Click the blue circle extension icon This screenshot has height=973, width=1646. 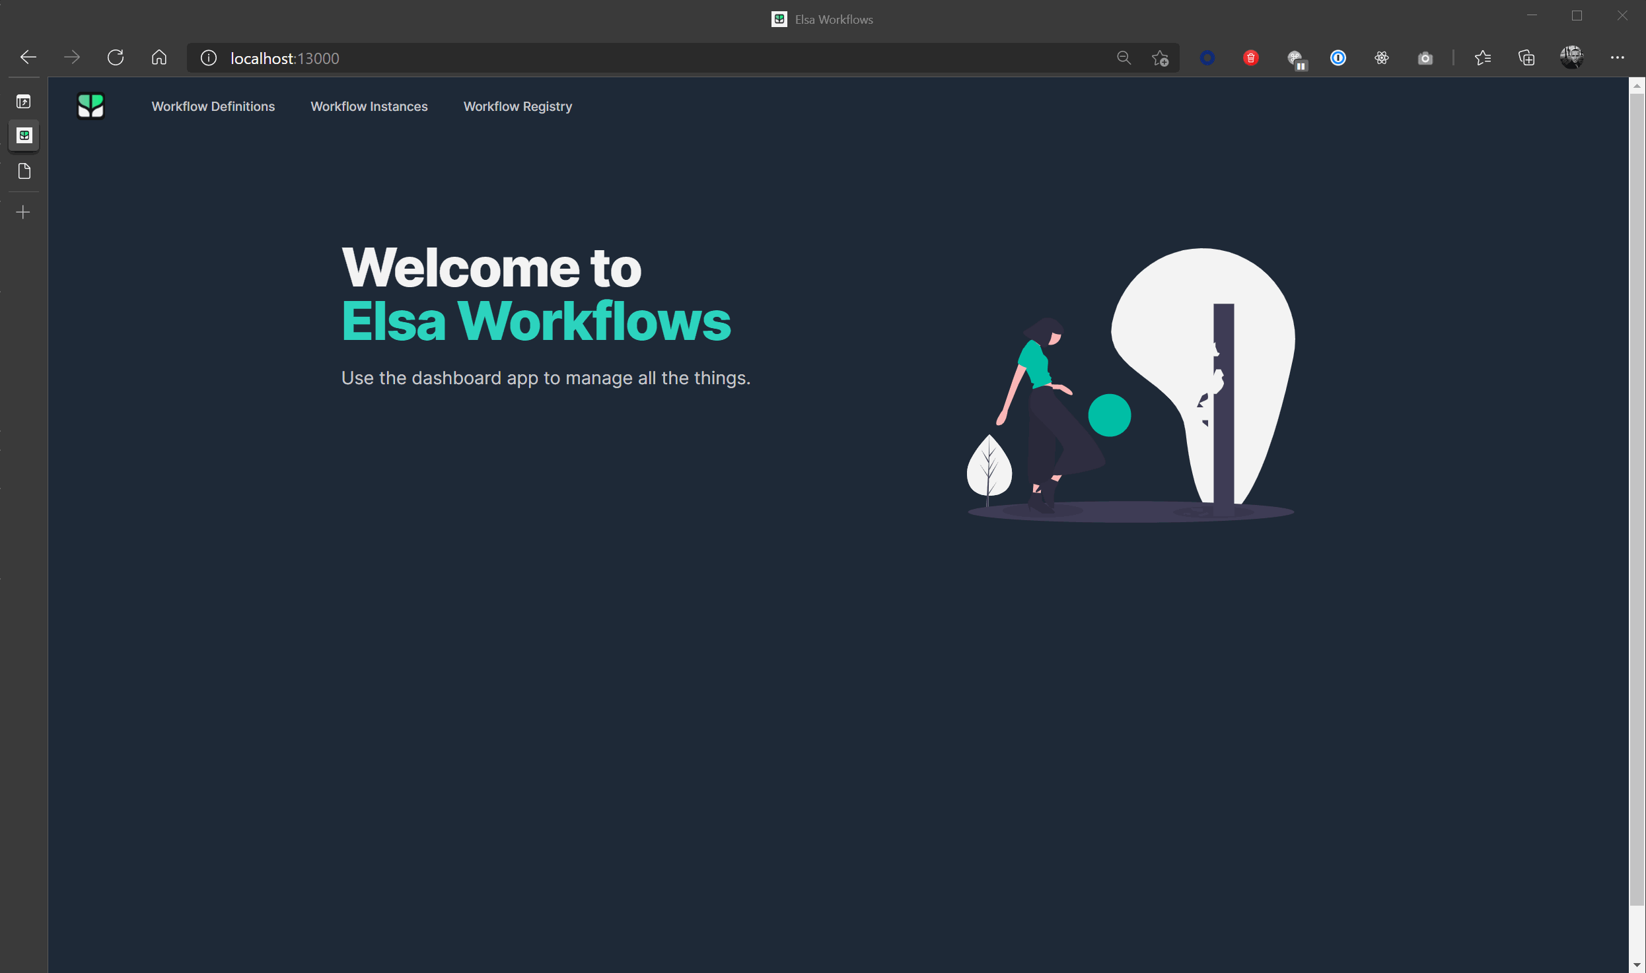point(1207,58)
